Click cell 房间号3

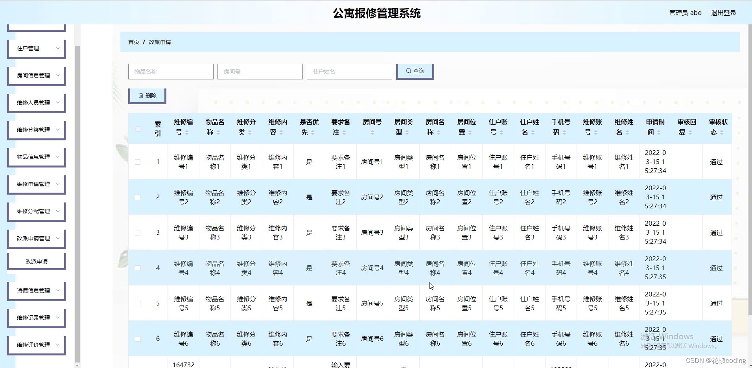pos(372,233)
